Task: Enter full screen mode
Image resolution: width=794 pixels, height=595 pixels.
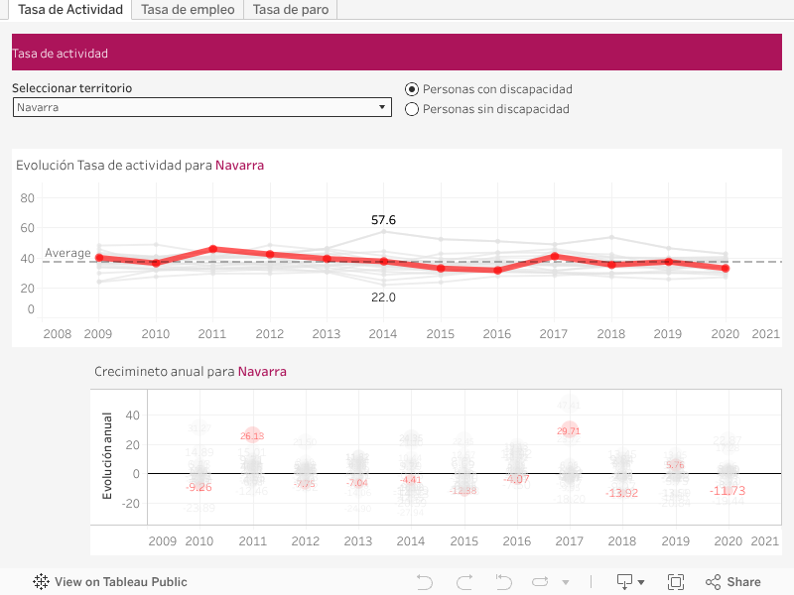Action: click(x=676, y=582)
